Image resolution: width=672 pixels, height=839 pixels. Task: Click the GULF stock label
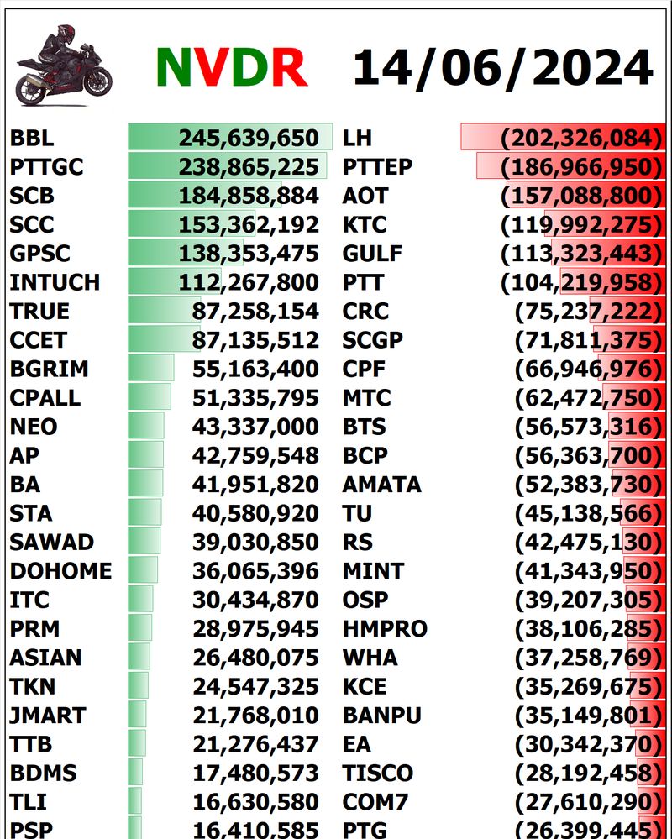[373, 254]
